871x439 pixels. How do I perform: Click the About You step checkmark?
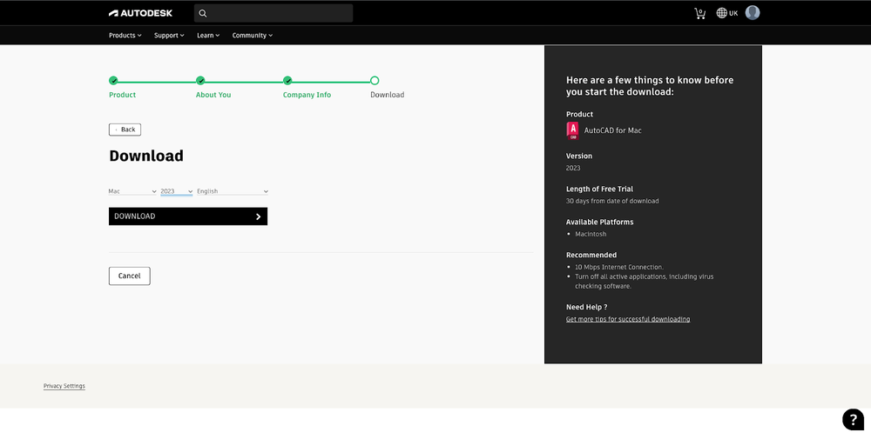point(200,81)
